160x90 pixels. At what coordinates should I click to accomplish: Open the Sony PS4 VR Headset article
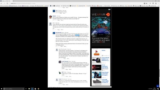[x=105, y=59]
